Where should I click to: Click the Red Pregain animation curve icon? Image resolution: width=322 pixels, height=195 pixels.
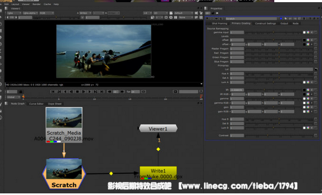[x=315, y=53]
